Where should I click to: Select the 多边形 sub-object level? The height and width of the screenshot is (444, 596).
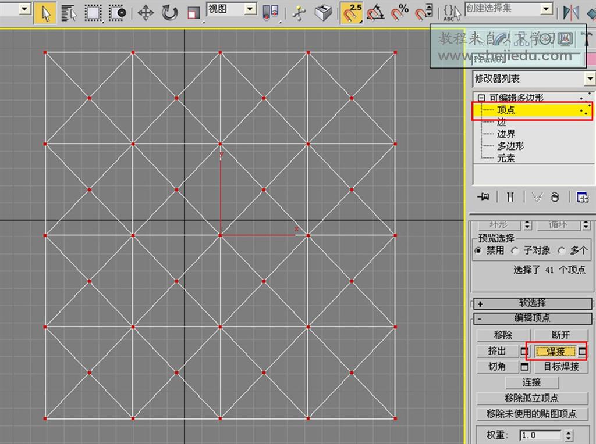click(x=510, y=146)
